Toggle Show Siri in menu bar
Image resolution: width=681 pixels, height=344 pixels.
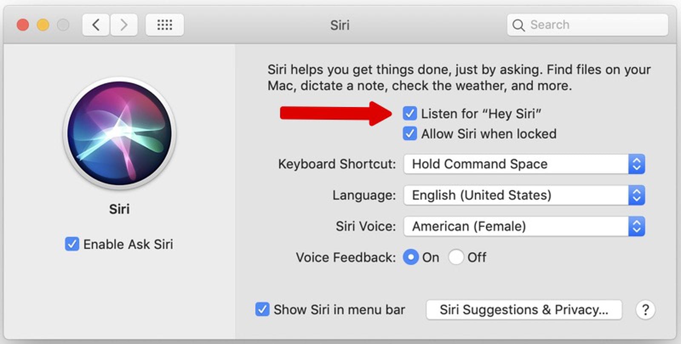coord(262,310)
